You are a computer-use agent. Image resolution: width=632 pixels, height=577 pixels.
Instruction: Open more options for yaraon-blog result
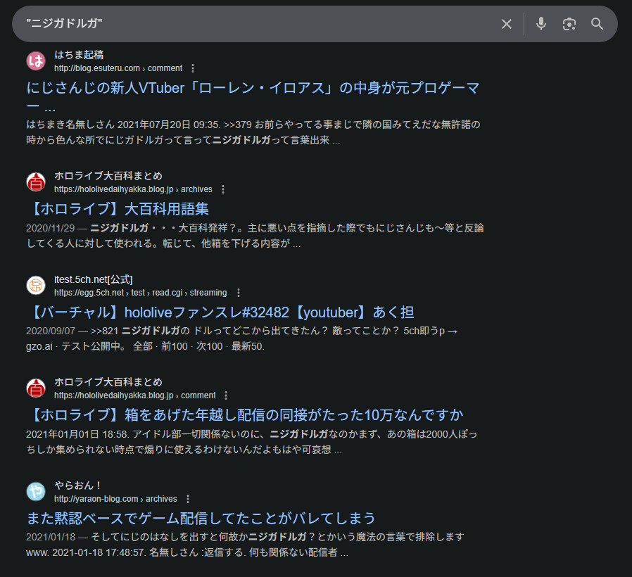tap(188, 499)
